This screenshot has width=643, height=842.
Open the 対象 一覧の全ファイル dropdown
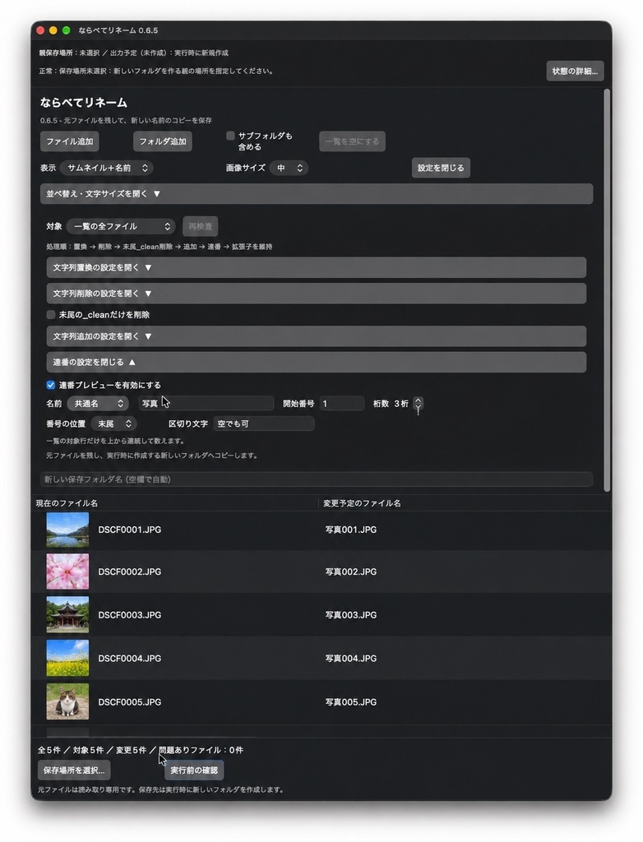[x=121, y=226]
